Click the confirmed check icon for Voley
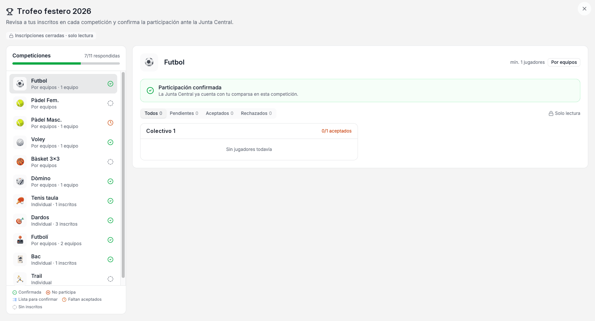Screen dimensions: 595x321 pos(110,142)
